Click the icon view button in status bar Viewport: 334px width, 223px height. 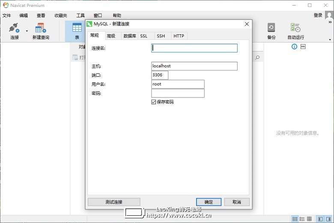(295, 219)
